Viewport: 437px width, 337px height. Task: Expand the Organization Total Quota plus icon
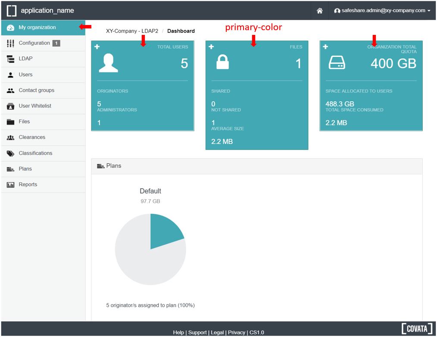(325, 47)
